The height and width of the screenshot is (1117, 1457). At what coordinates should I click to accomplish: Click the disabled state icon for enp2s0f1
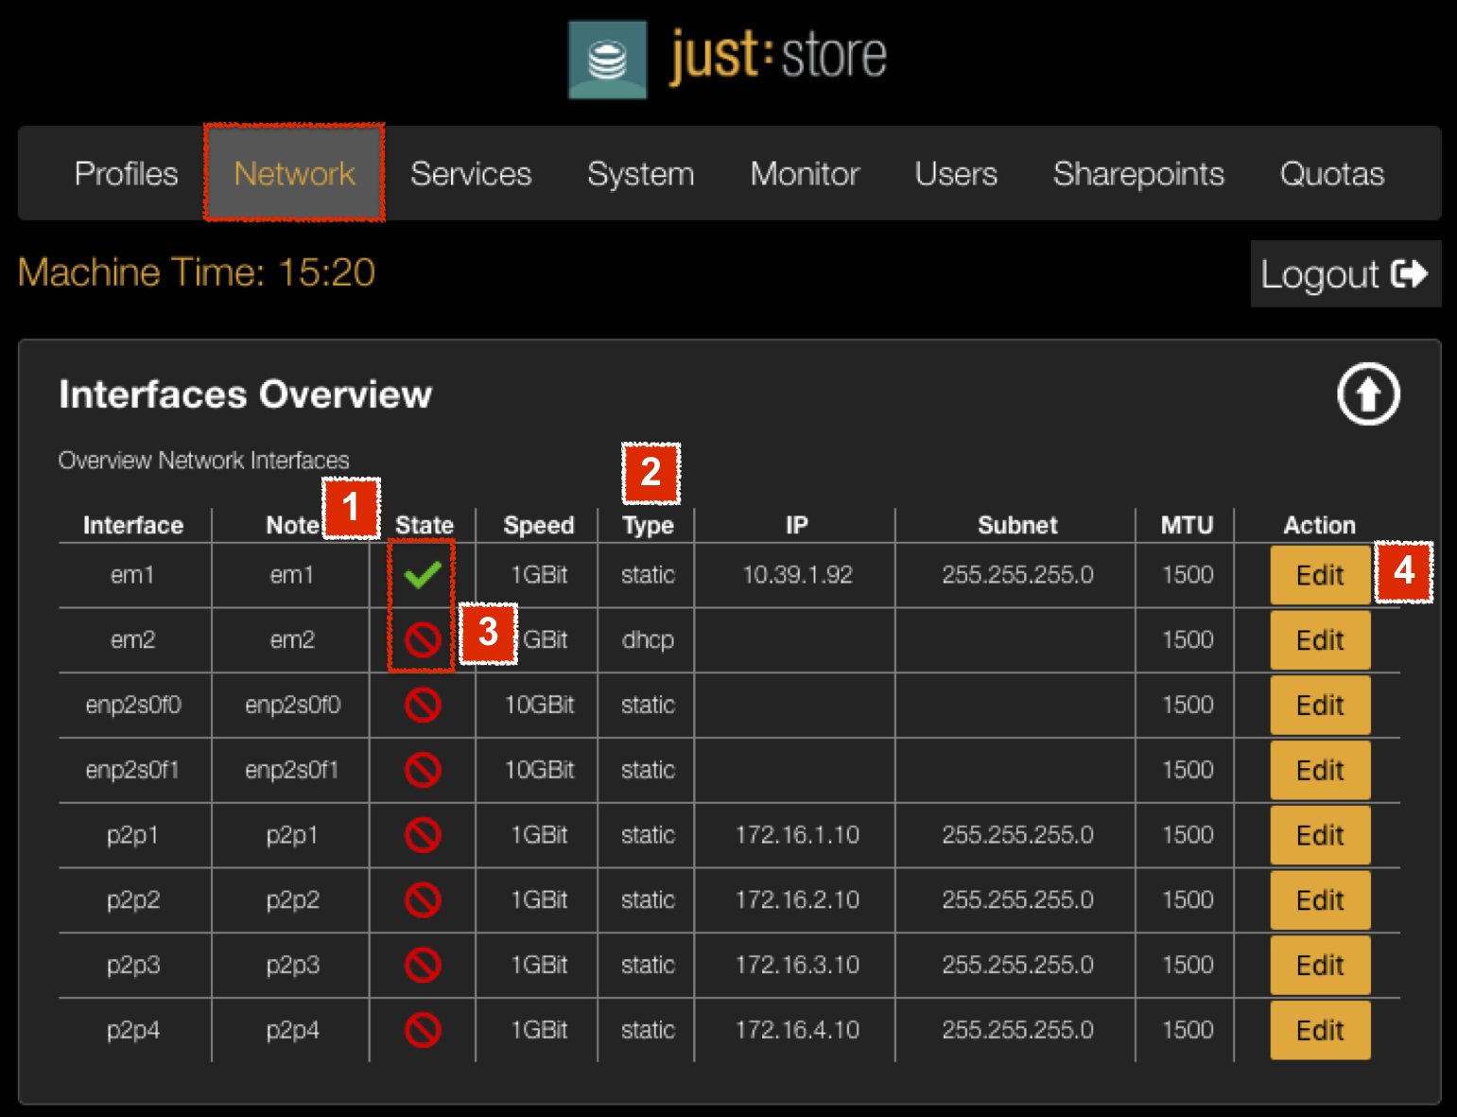(423, 770)
